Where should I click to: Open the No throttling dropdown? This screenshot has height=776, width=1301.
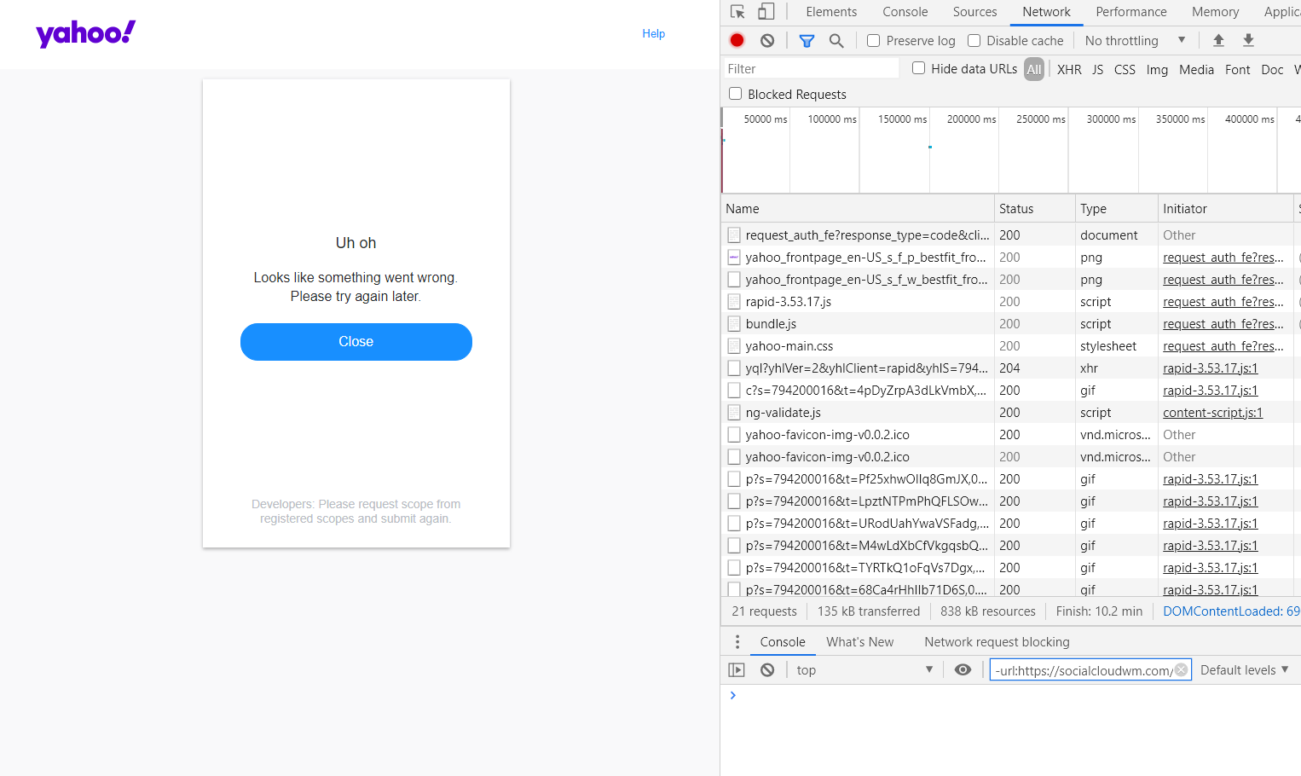click(x=1134, y=40)
